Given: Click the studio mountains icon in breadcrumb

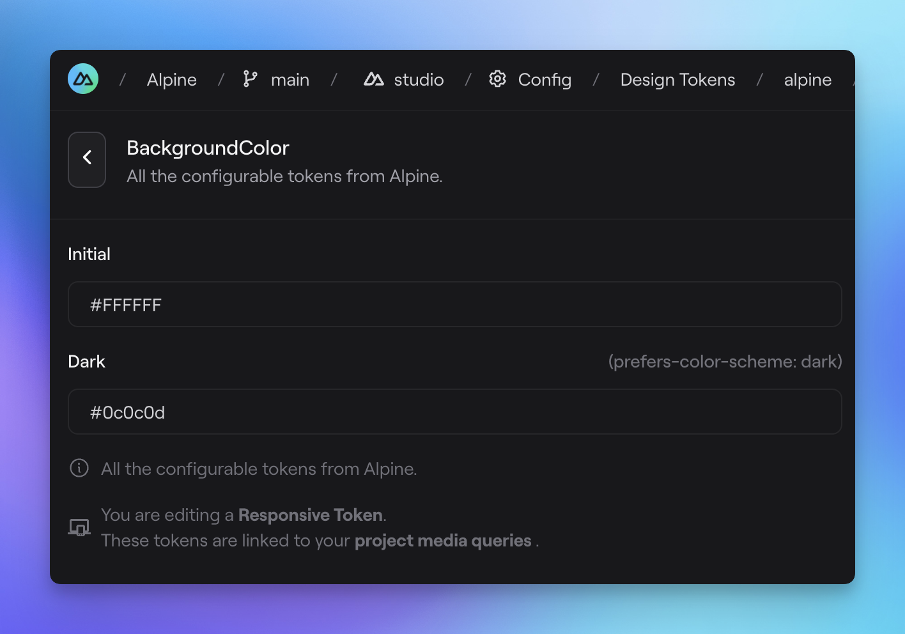Looking at the screenshot, I should pos(374,79).
